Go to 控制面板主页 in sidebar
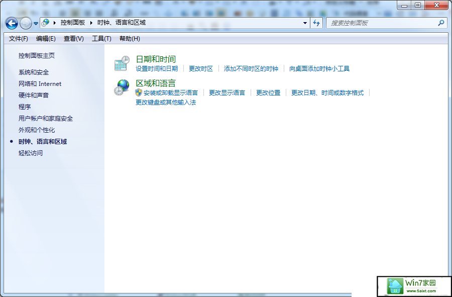The image size is (452, 297). (x=37, y=56)
